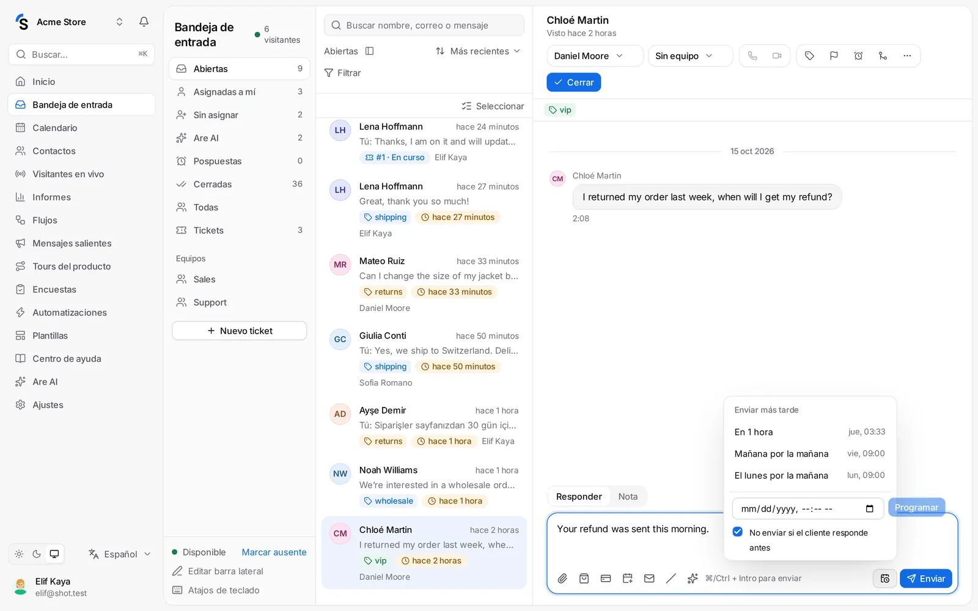Start a voice call with the phone icon
Viewport: 978px width, 611px height.
tap(752, 56)
